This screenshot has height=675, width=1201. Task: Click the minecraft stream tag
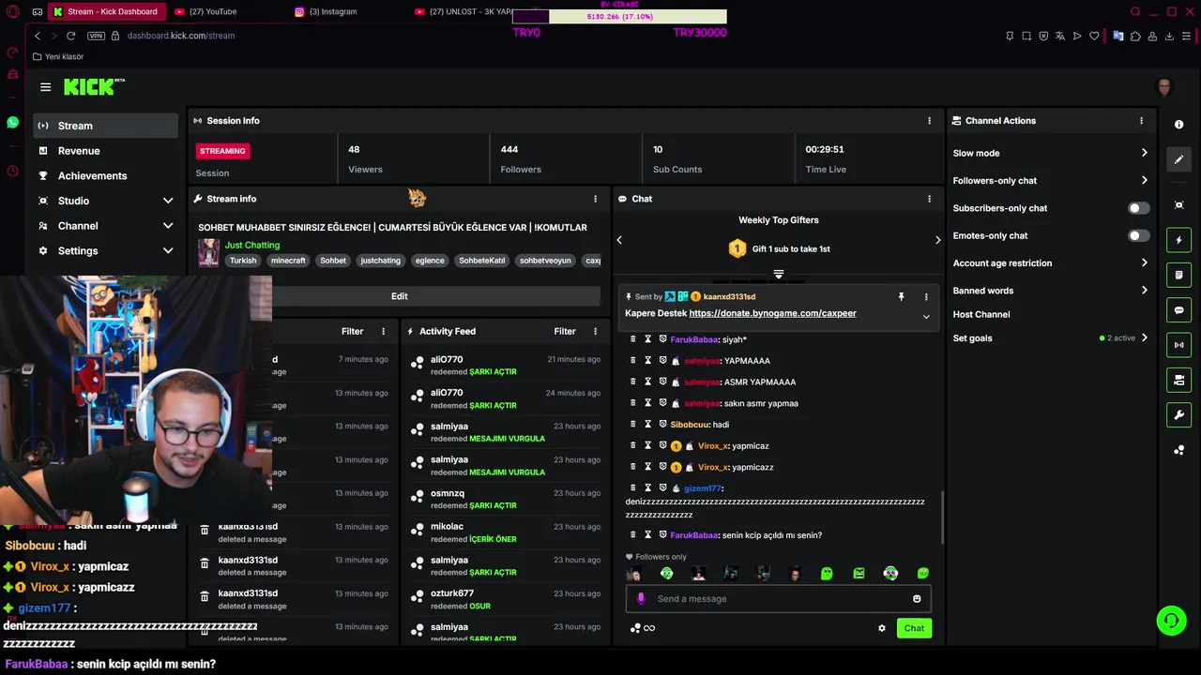pyautogui.click(x=288, y=261)
